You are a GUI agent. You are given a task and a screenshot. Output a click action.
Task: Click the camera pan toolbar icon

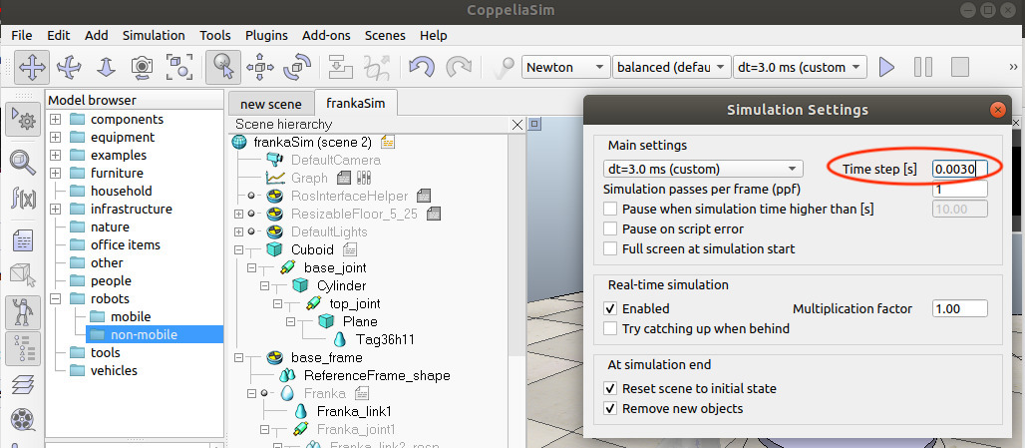[32, 67]
